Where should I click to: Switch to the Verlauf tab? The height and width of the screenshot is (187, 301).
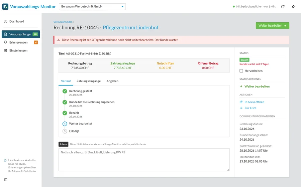[x=66, y=81]
